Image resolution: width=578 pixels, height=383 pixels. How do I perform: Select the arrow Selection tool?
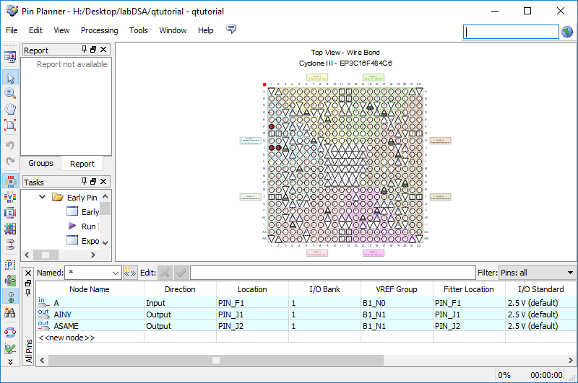[10, 78]
